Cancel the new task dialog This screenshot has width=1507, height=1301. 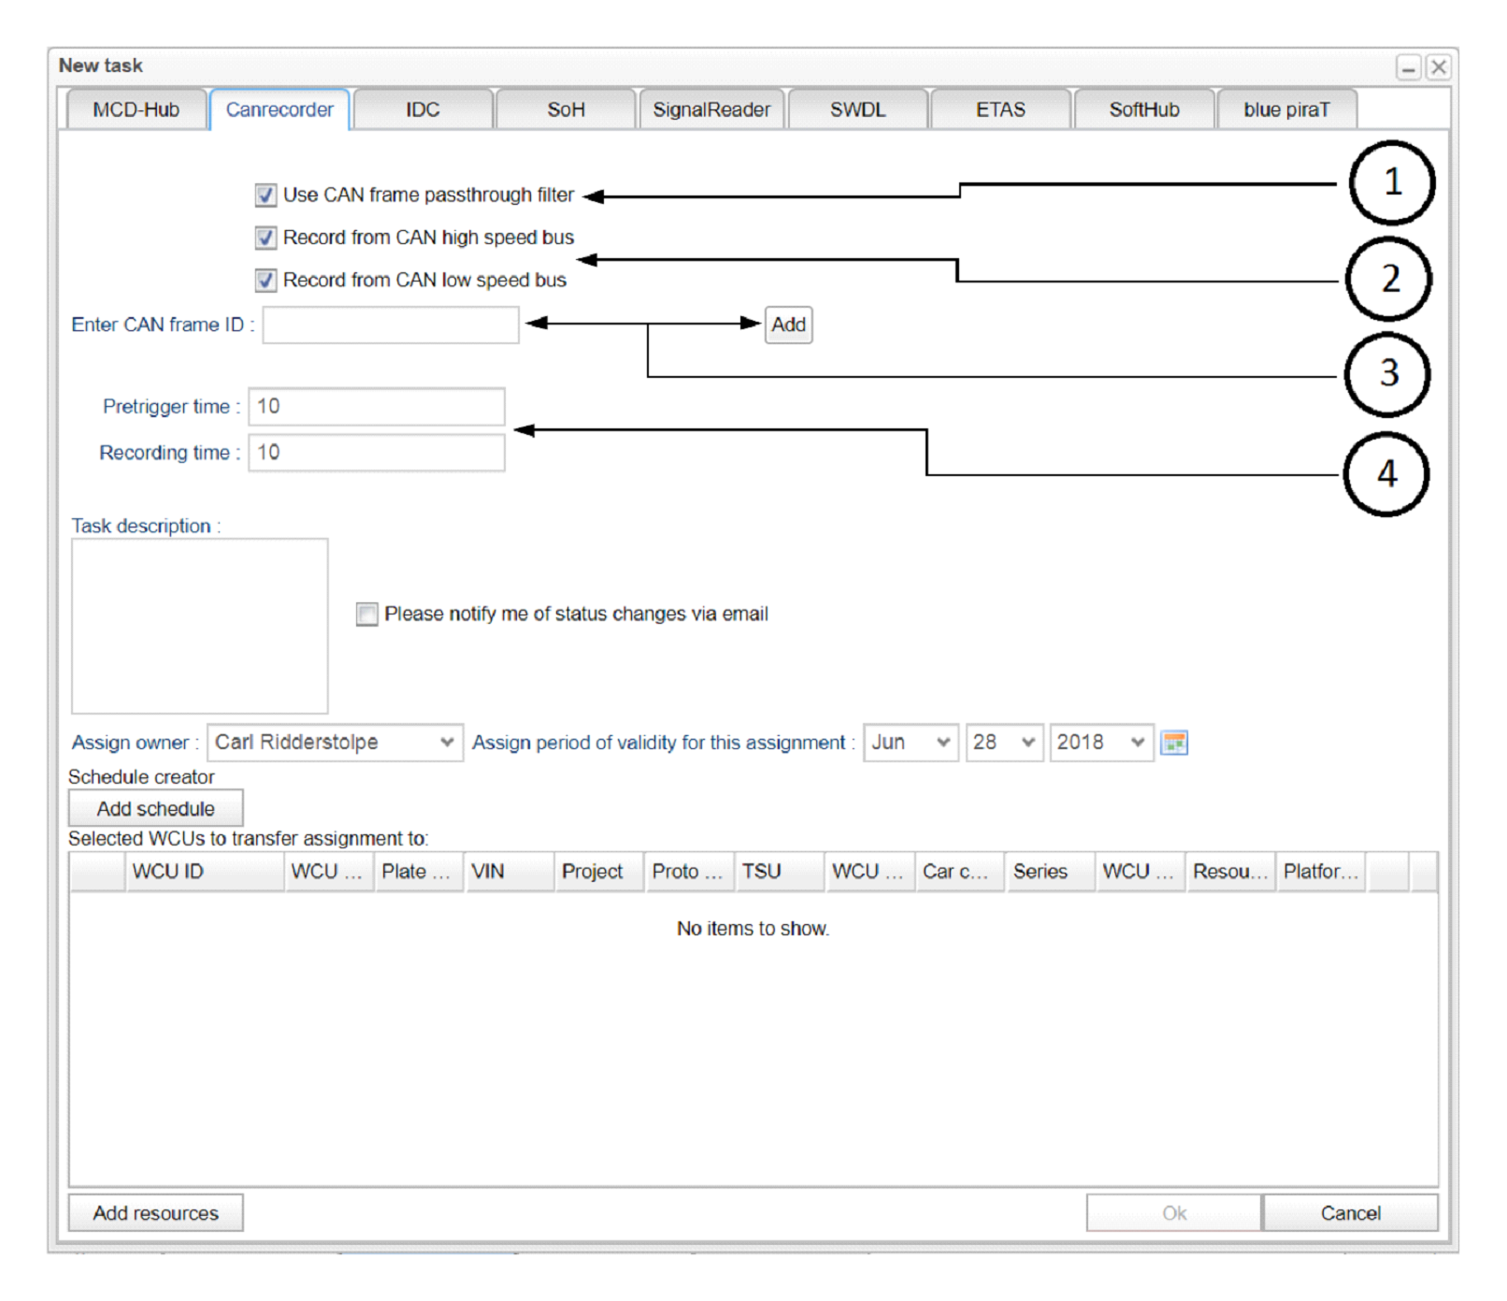coord(1349,1213)
